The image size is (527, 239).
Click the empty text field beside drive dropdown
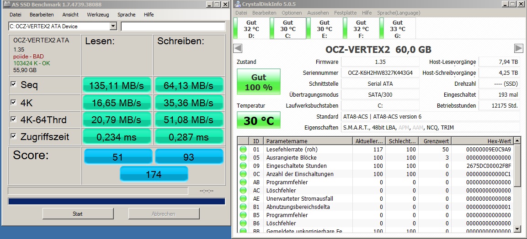173,26
